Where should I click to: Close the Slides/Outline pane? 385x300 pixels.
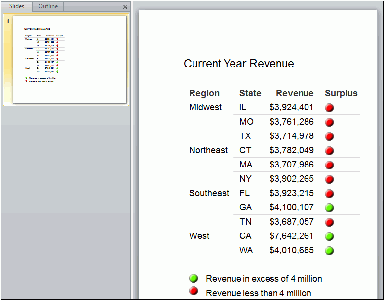click(x=125, y=7)
